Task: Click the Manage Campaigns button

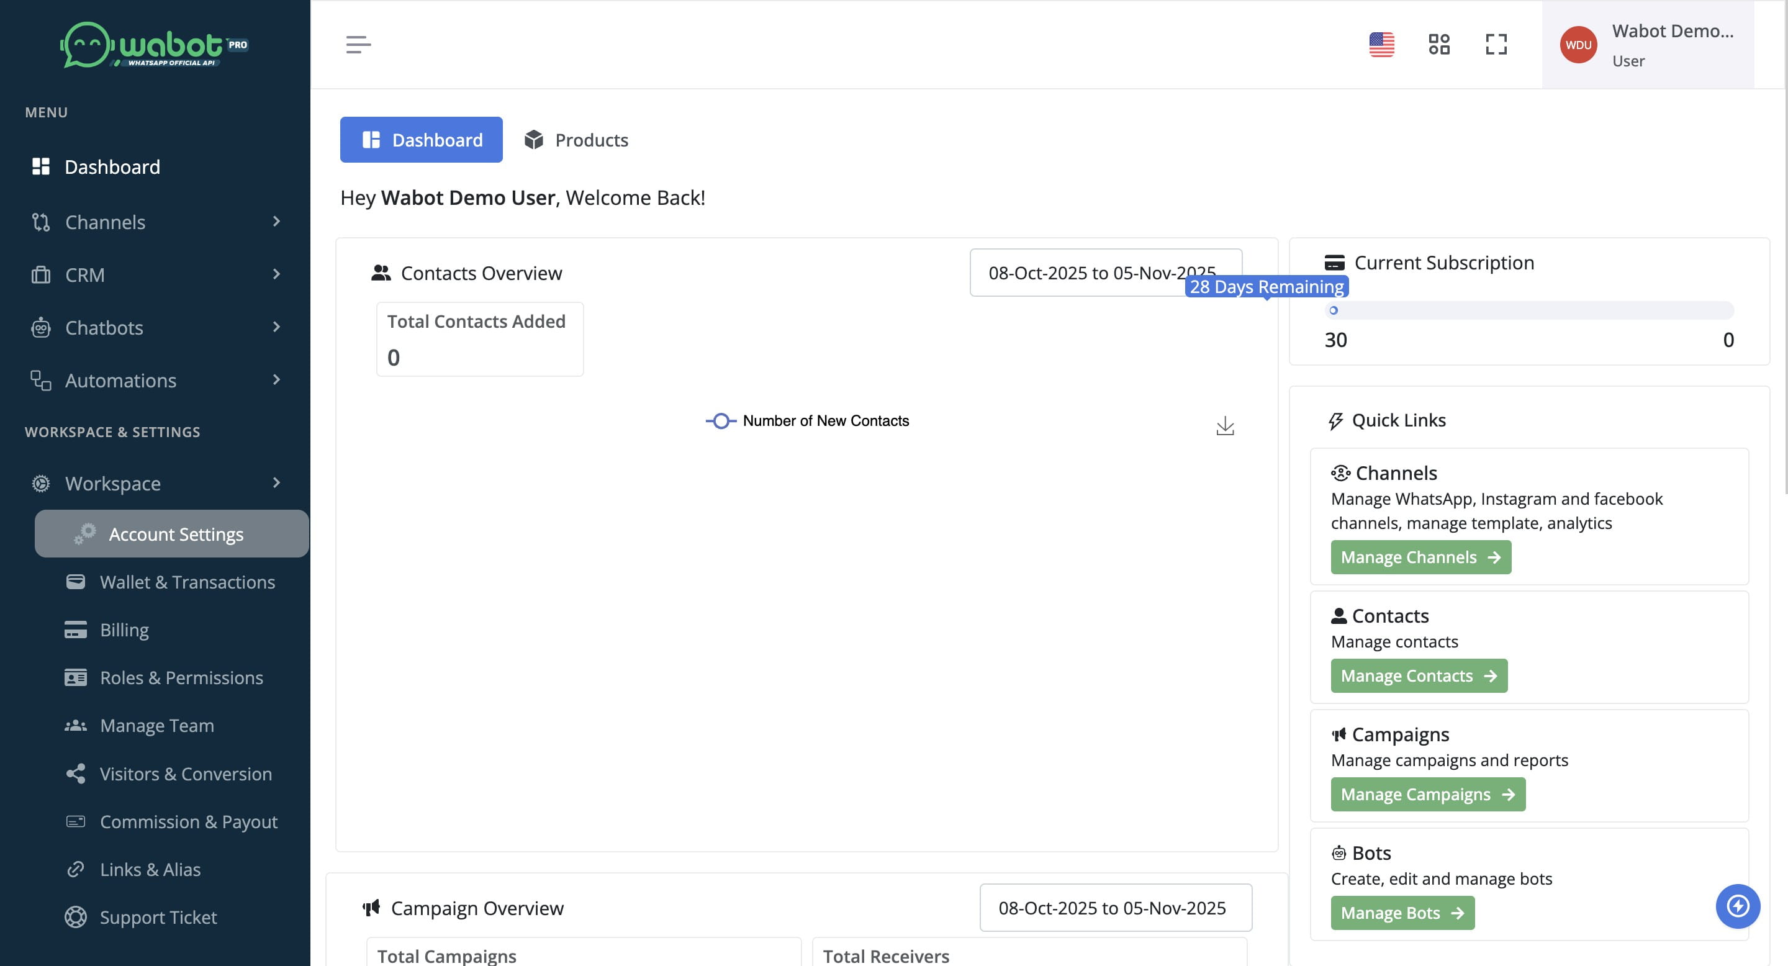Action: pyautogui.click(x=1427, y=794)
